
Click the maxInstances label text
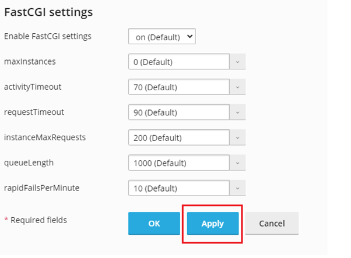tap(30, 61)
